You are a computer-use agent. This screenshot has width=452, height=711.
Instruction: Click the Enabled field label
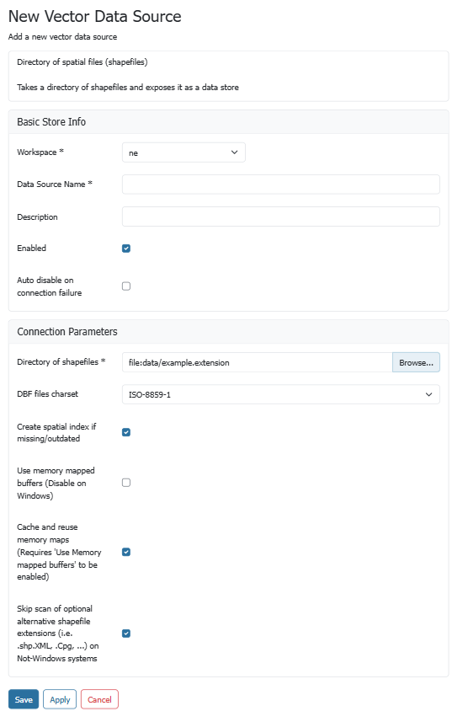tap(32, 248)
